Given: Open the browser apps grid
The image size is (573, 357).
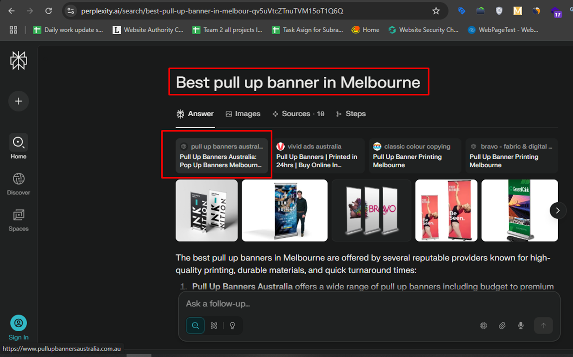Looking at the screenshot, I should pyautogui.click(x=13, y=30).
